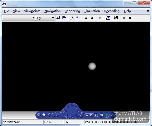Click the 'Dir:[0.00 0.00 -1.00]' status text
152x126 pixels.
click(x=124, y=122)
